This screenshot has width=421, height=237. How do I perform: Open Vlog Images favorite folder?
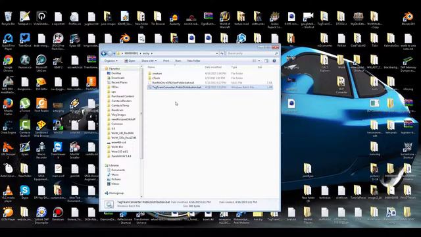point(118,115)
